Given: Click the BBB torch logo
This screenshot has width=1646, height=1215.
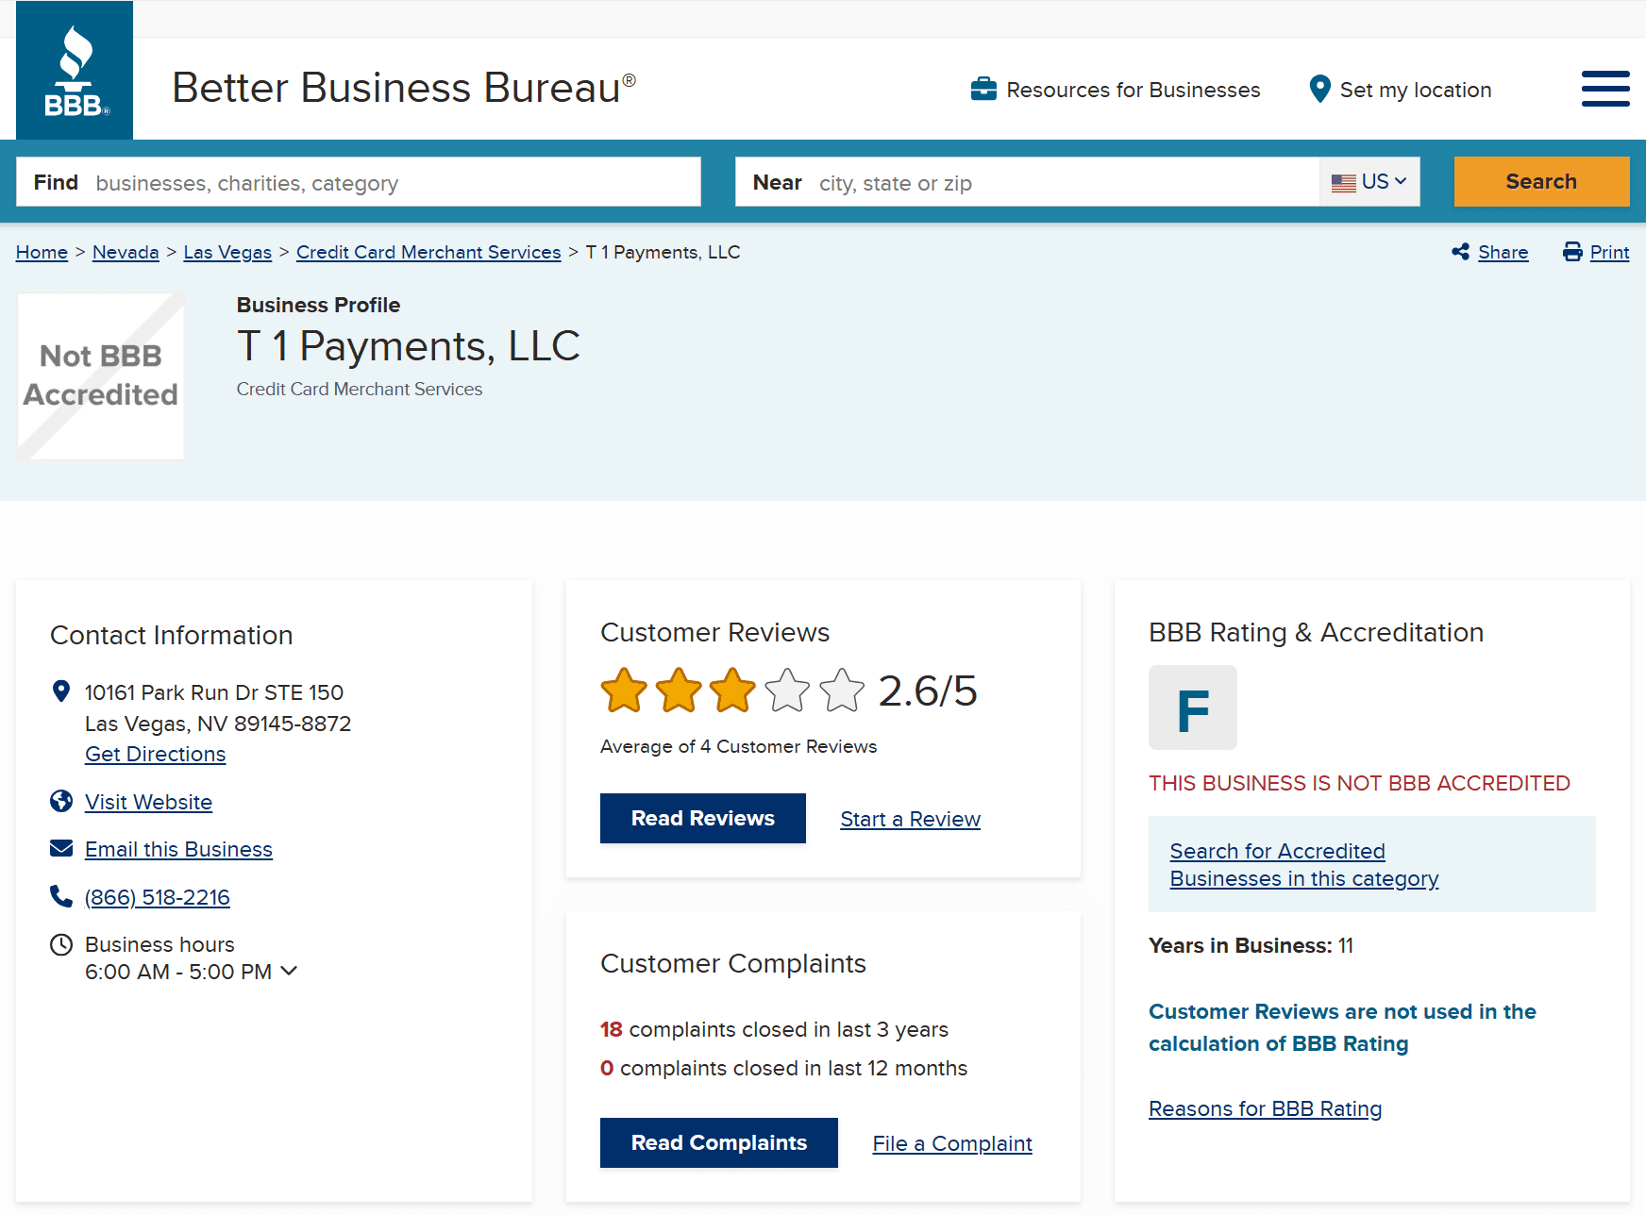Looking at the screenshot, I should 75,72.
